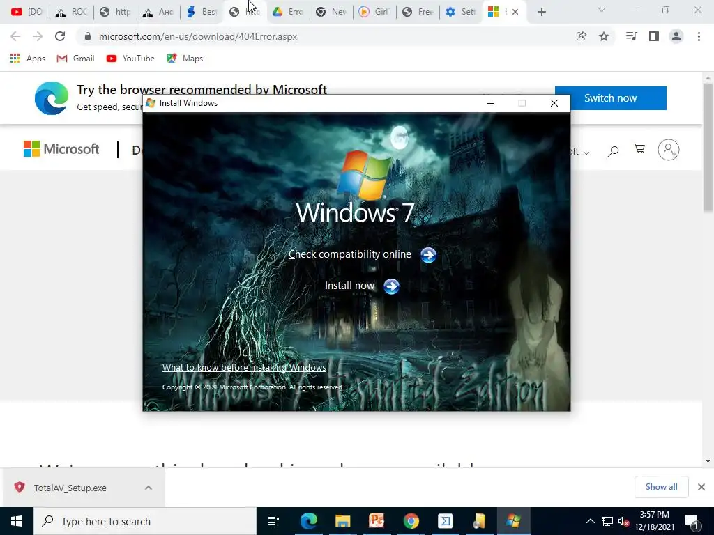Open the Maps bookmark

coord(185,59)
